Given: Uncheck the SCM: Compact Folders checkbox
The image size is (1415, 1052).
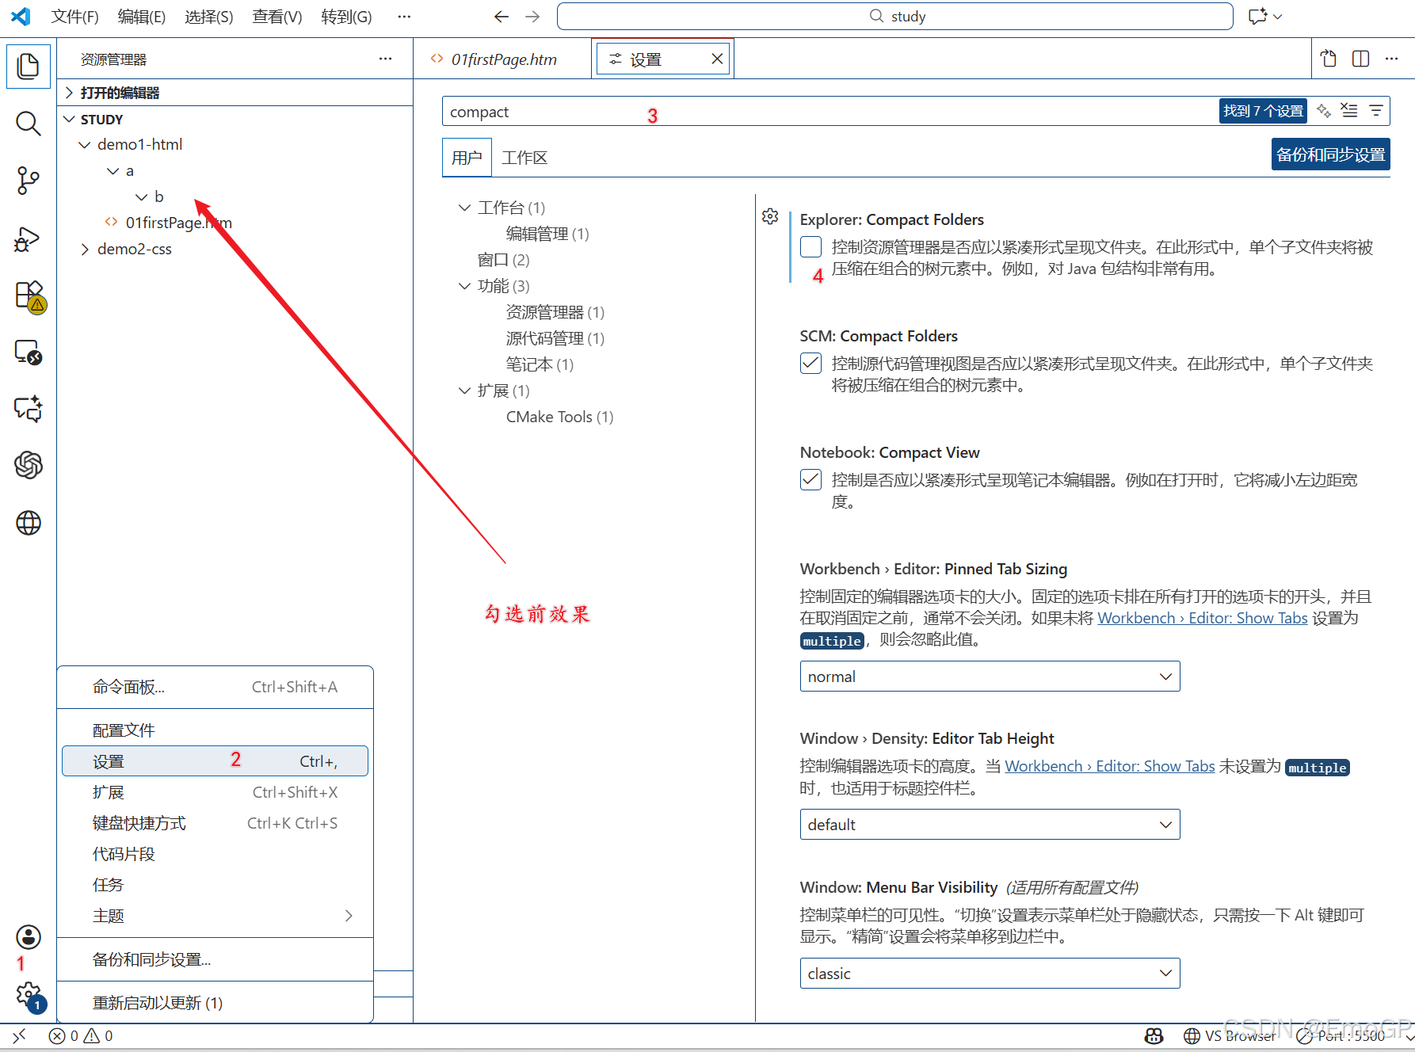Looking at the screenshot, I should [810, 363].
